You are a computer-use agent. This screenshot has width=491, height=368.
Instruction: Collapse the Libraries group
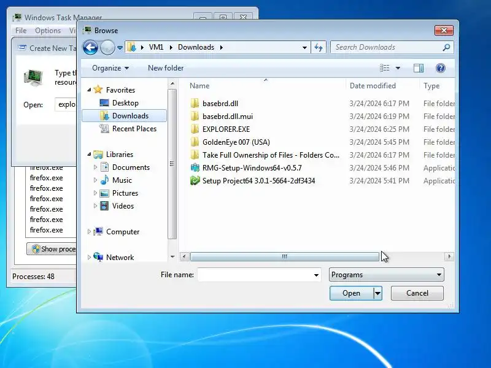point(89,155)
